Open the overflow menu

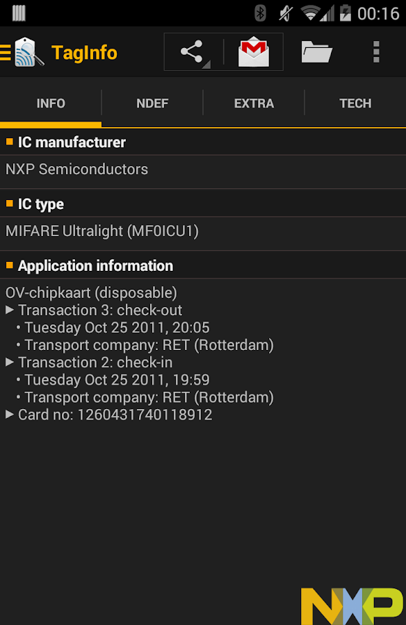click(376, 51)
